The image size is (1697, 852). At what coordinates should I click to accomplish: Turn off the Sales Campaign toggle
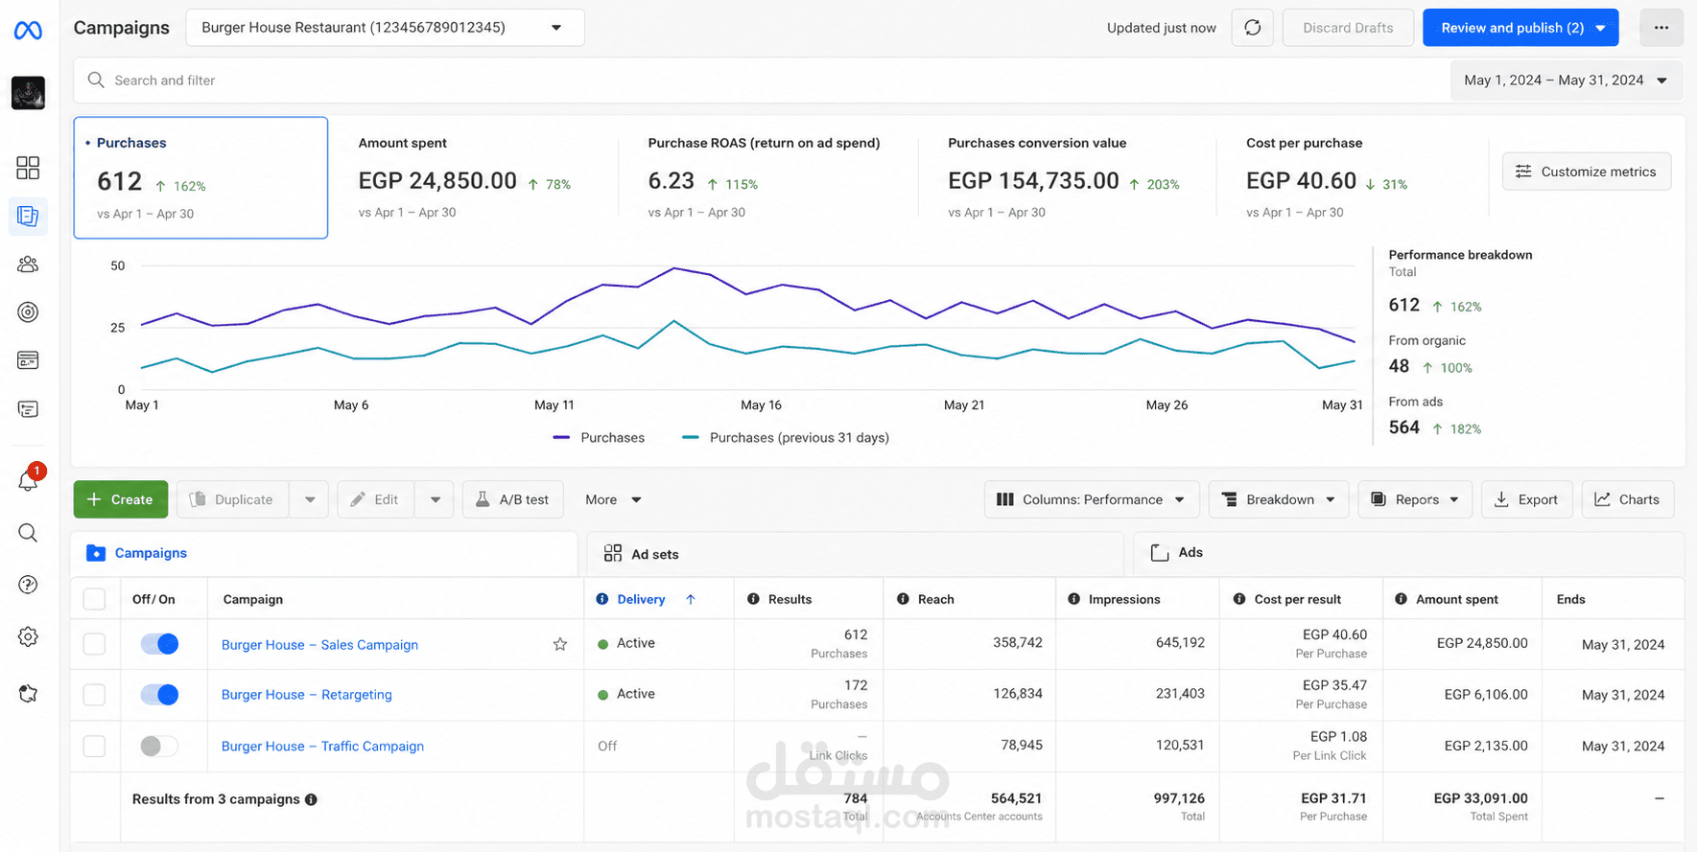pos(159,644)
